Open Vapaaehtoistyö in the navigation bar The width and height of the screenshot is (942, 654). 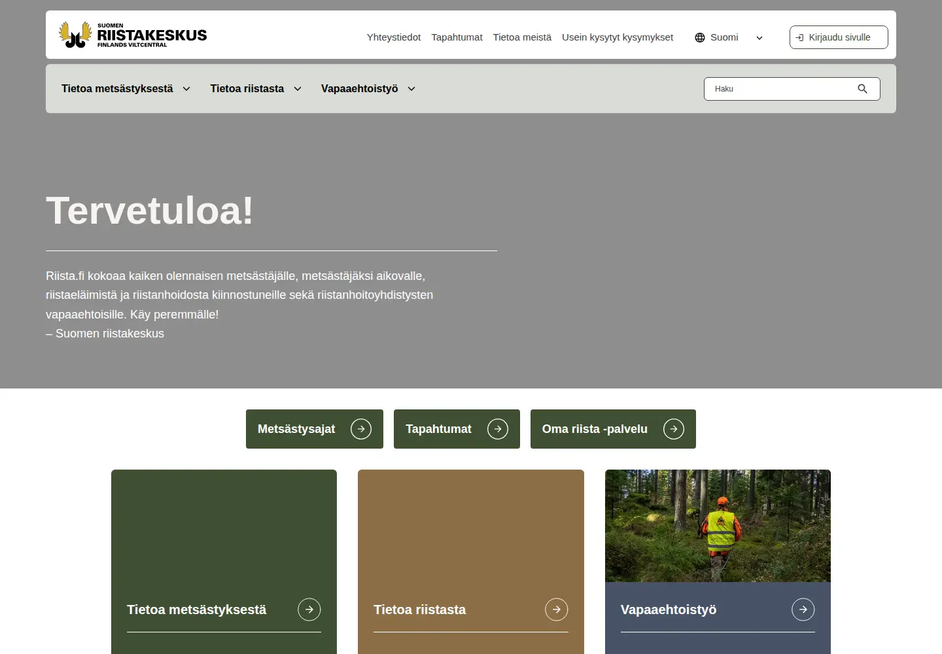tap(359, 88)
